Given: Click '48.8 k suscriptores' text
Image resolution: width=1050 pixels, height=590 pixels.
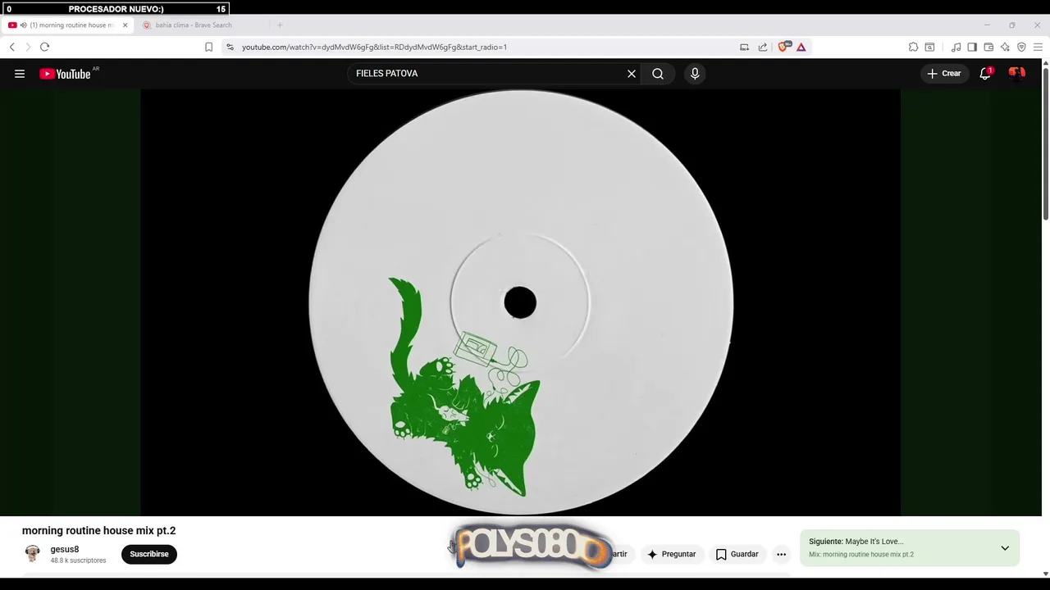Looking at the screenshot, I should point(78,560).
